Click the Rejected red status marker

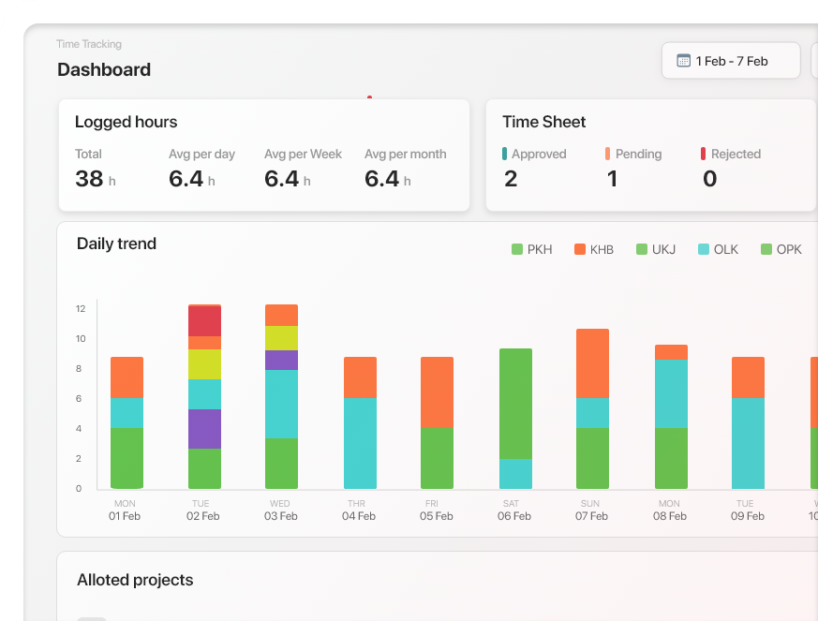pos(703,154)
